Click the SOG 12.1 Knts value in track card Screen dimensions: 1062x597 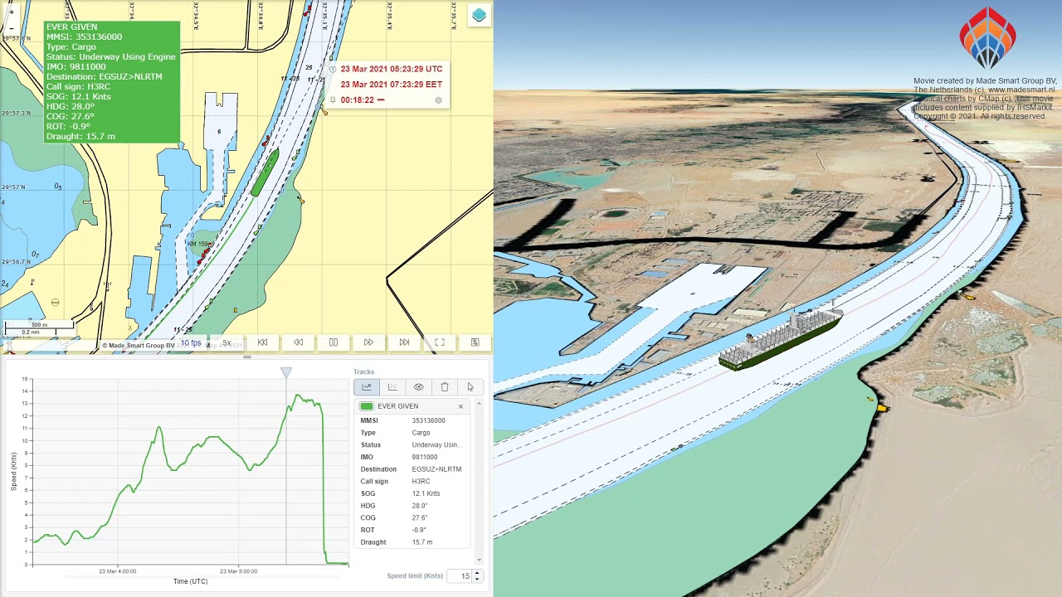[426, 494]
